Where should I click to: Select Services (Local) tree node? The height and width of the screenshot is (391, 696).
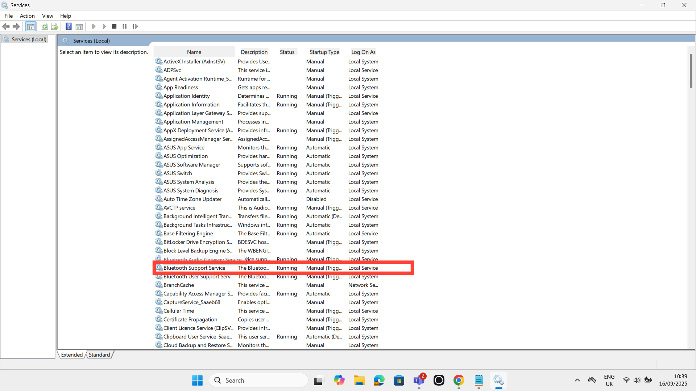pos(29,39)
